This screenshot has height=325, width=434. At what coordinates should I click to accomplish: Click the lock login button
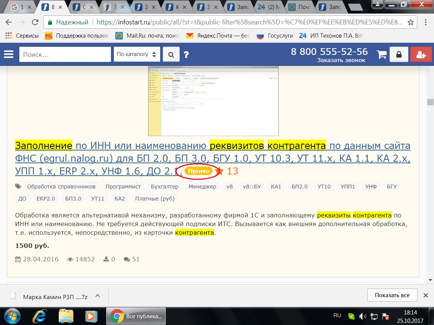[x=399, y=55]
